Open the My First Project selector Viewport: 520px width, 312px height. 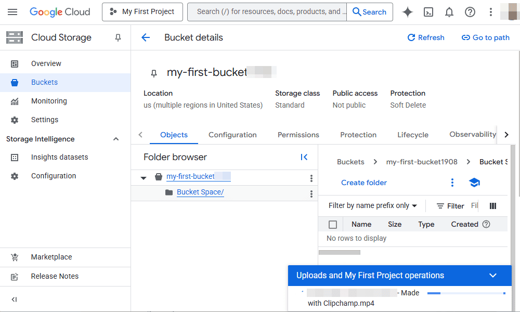click(x=142, y=12)
